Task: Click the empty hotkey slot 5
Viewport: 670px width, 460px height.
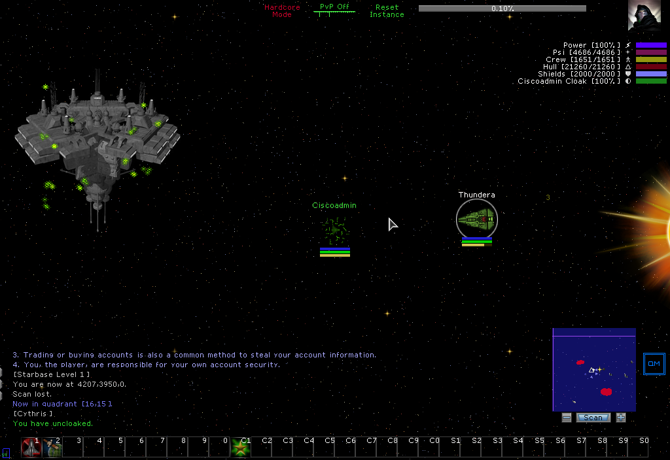Action: [x=115, y=448]
